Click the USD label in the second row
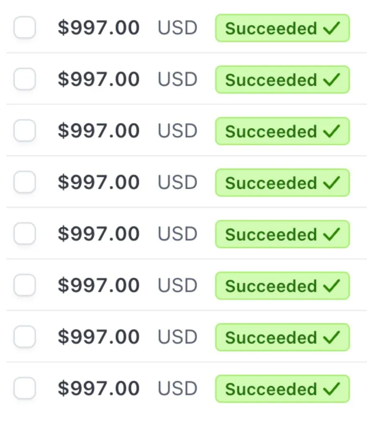 (178, 80)
